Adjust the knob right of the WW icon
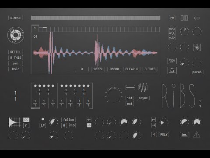 tap(184, 63)
